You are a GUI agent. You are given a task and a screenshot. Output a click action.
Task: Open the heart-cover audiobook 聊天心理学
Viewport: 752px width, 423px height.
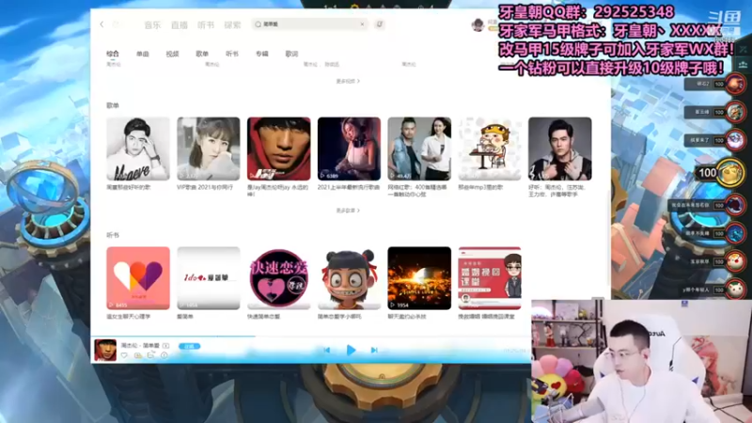pyautogui.click(x=138, y=278)
